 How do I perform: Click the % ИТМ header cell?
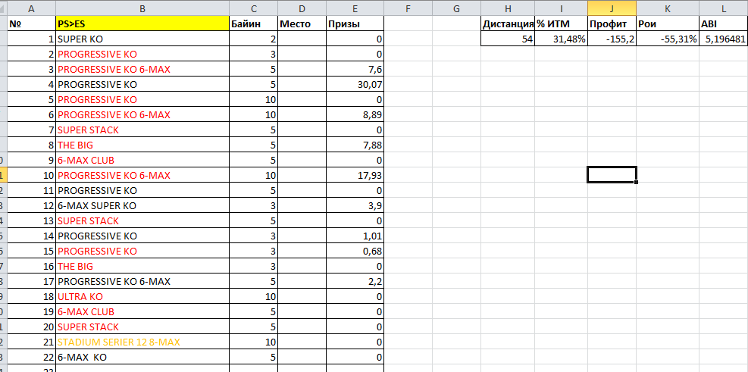tap(561, 23)
